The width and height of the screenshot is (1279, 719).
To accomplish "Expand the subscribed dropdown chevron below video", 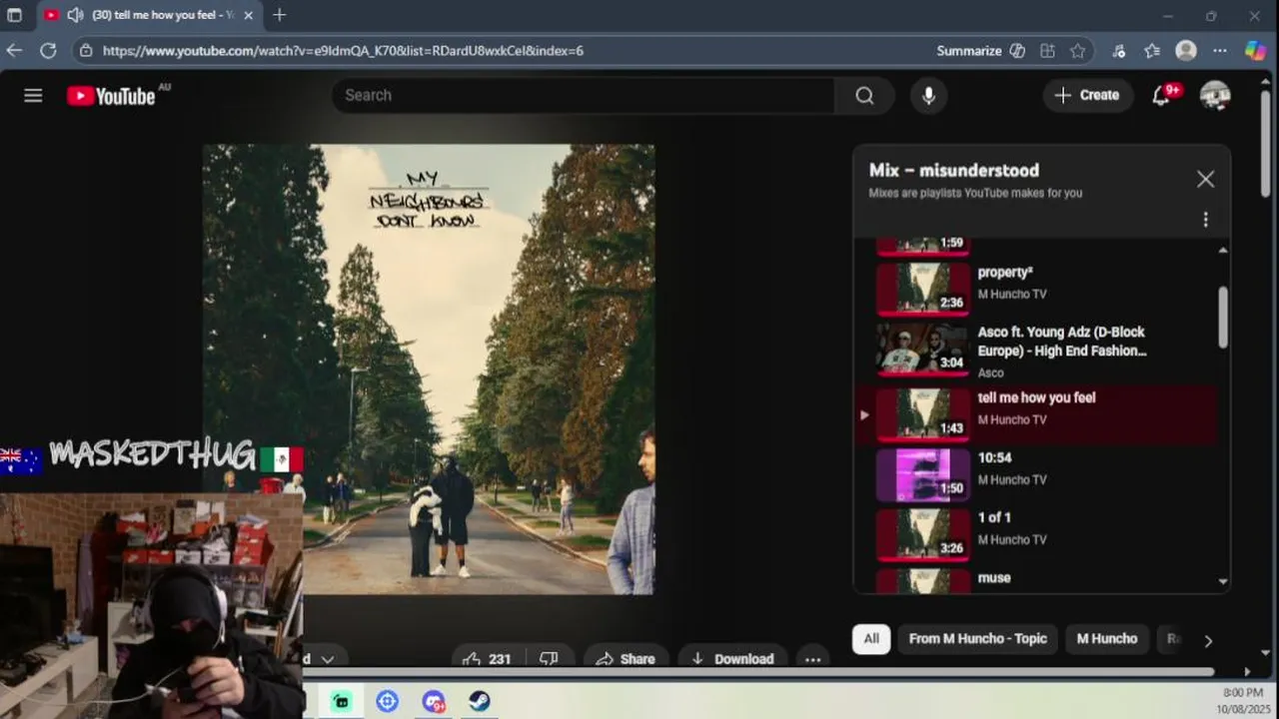I will pos(326,658).
